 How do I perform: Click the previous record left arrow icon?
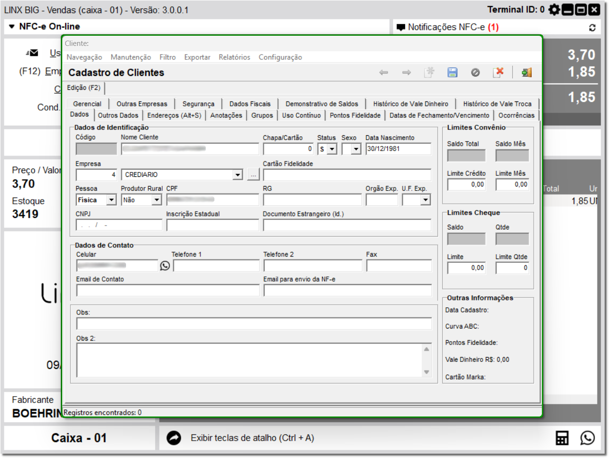click(383, 72)
